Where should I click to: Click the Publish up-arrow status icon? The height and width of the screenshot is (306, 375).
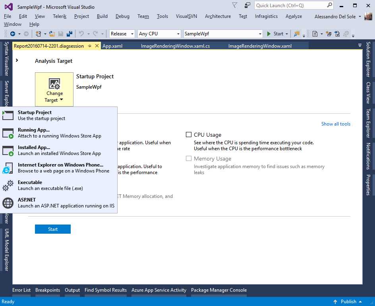click(335, 302)
